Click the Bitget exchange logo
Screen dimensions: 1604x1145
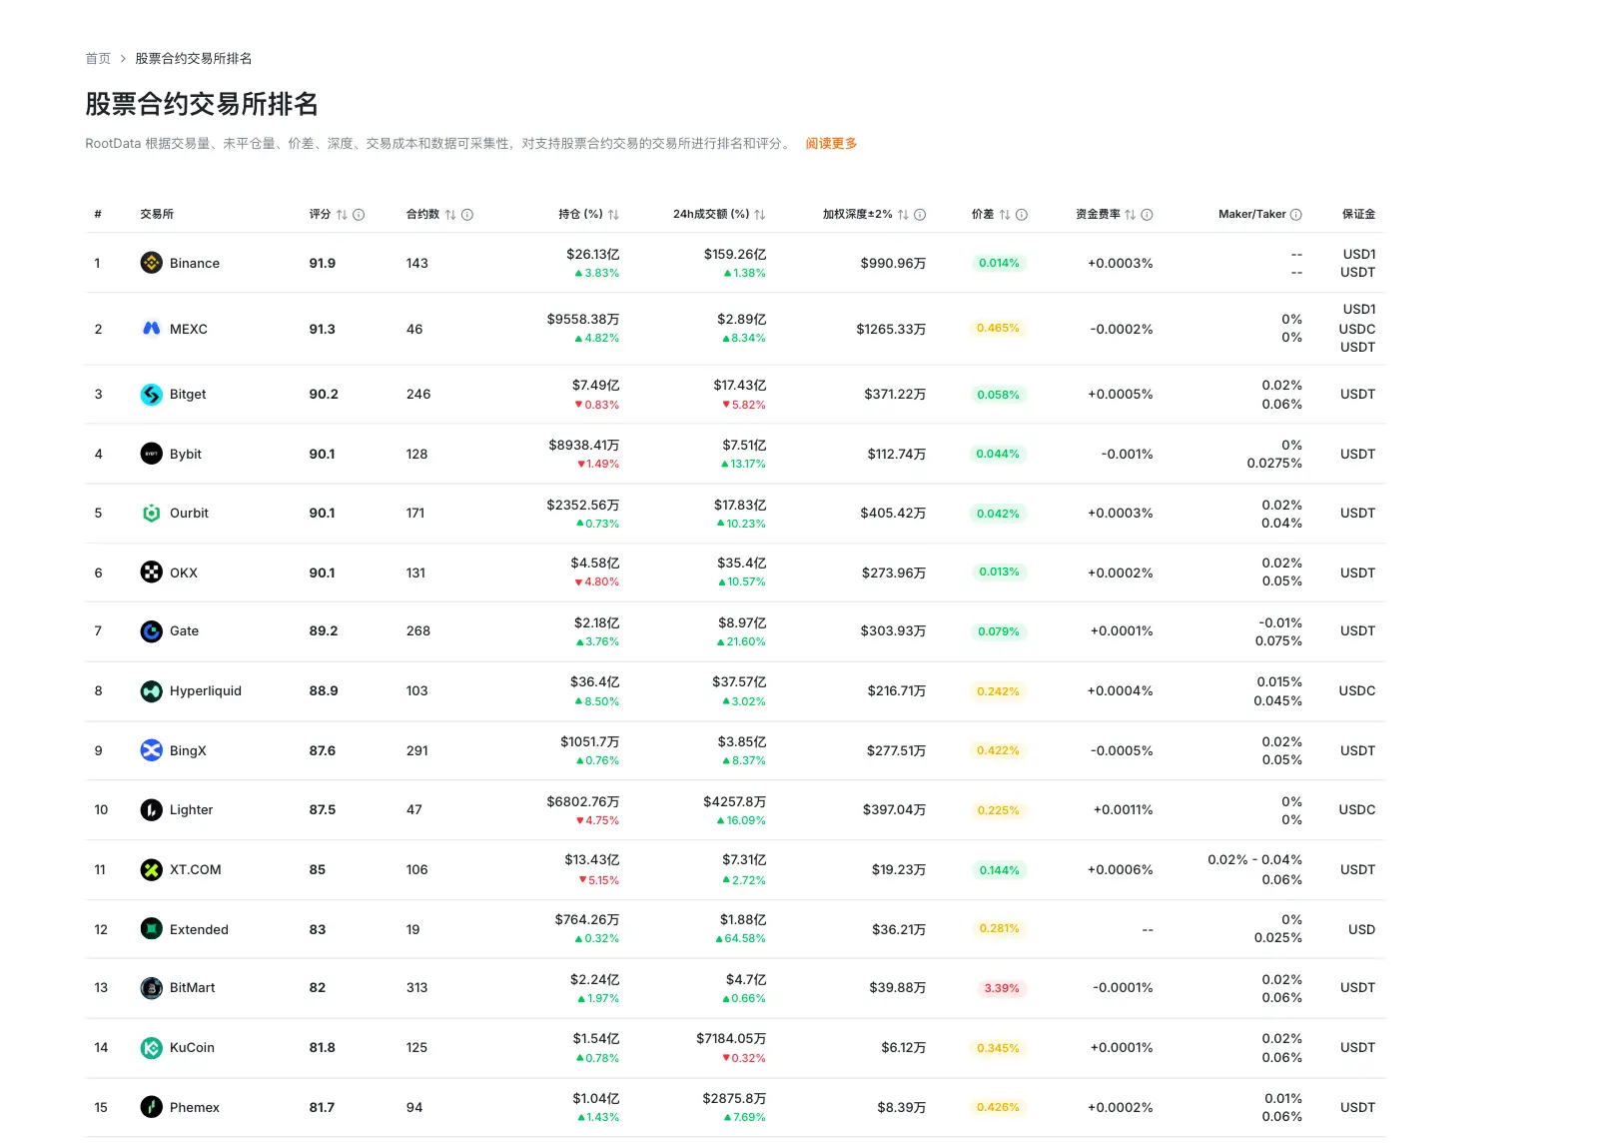coord(151,395)
